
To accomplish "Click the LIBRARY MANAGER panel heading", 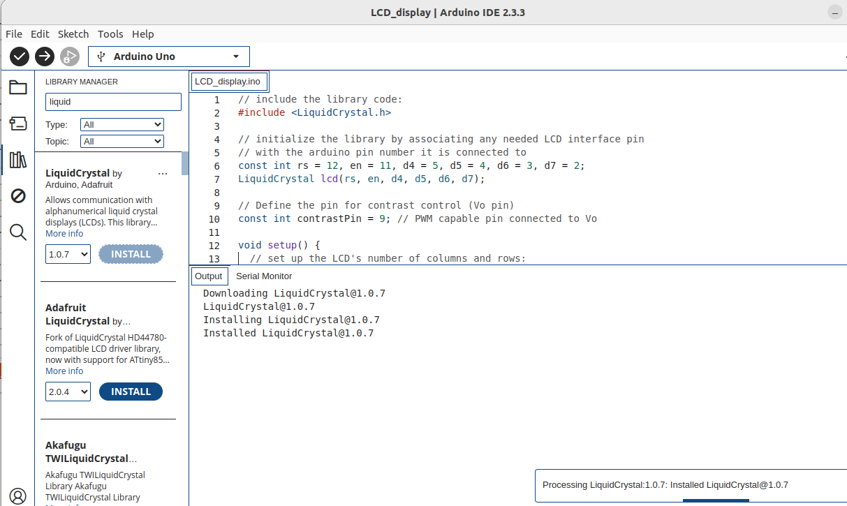I will (82, 82).
